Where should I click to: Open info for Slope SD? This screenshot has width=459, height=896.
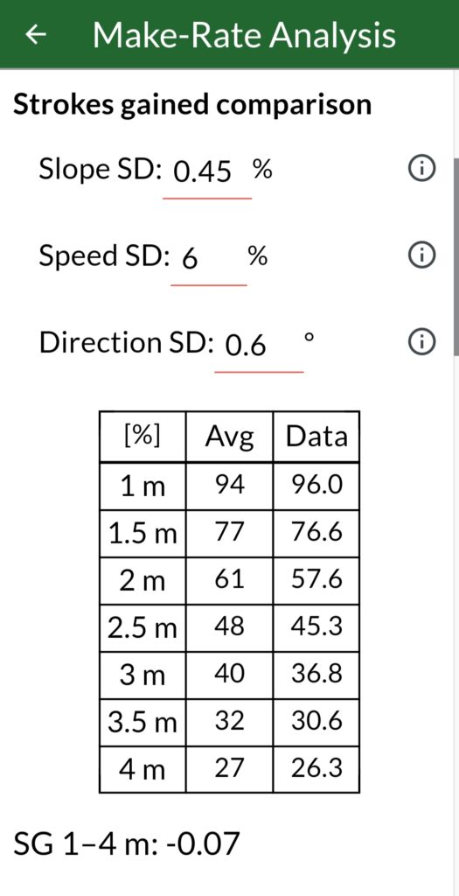(x=422, y=169)
